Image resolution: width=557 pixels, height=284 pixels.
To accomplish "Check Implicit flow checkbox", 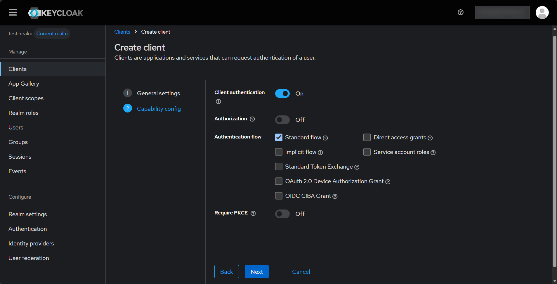I will tap(279, 152).
